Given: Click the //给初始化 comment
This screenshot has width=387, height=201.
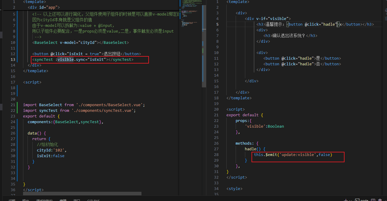Looking at the screenshot, I should coord(47,145).
